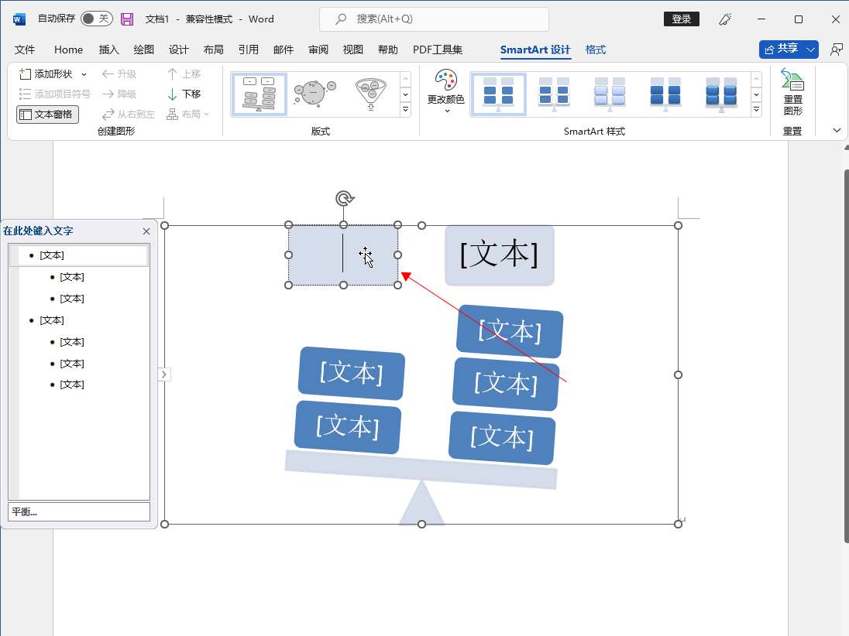
Task: Click Move Down arrow (下移)
Action: click(184, 94)
